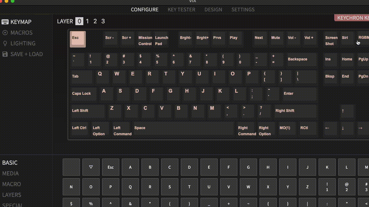Screen dimensions: 369x207
Task: Select the Siri key on keymap
Action: 348,39
